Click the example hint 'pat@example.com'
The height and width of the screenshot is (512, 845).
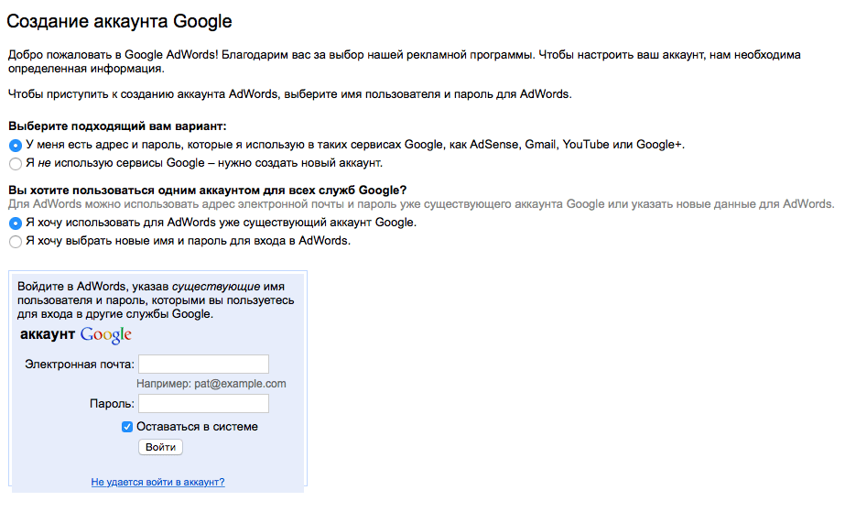pyautogui.click(x=241, y=384)
